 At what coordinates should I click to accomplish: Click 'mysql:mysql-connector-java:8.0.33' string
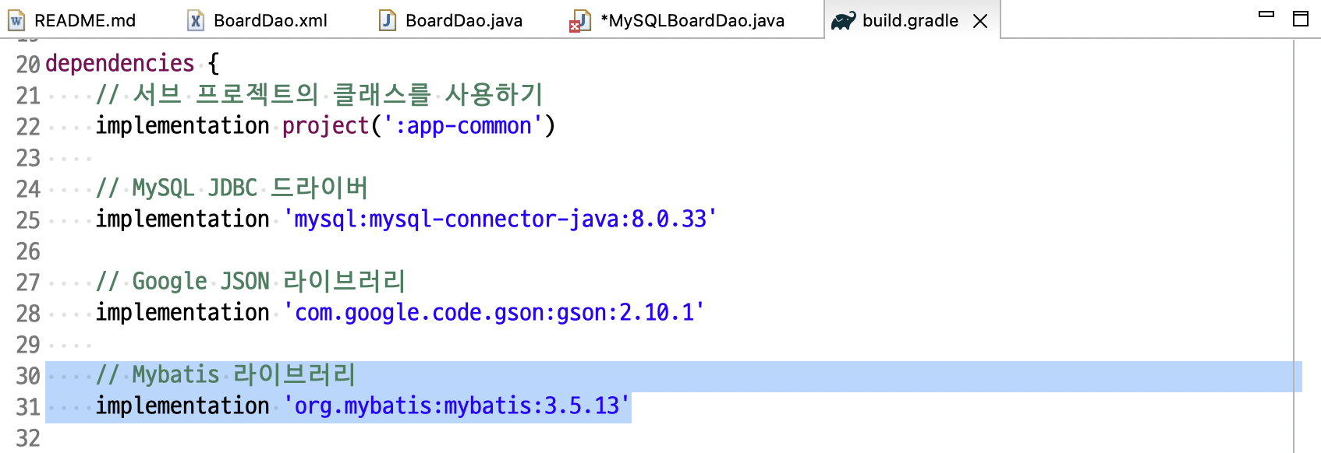[x=500, y=219]
